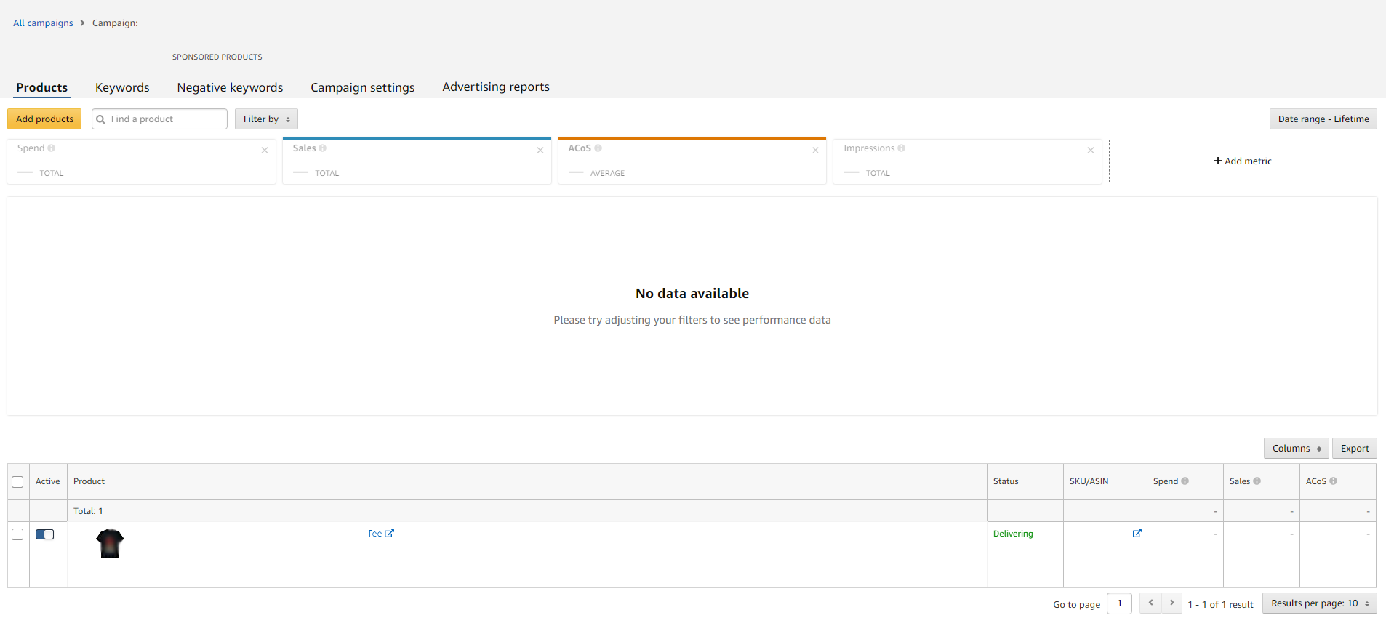Go to next results page arrow
This screenshot has height=618, width=1386.
[x=1171, y=603]
